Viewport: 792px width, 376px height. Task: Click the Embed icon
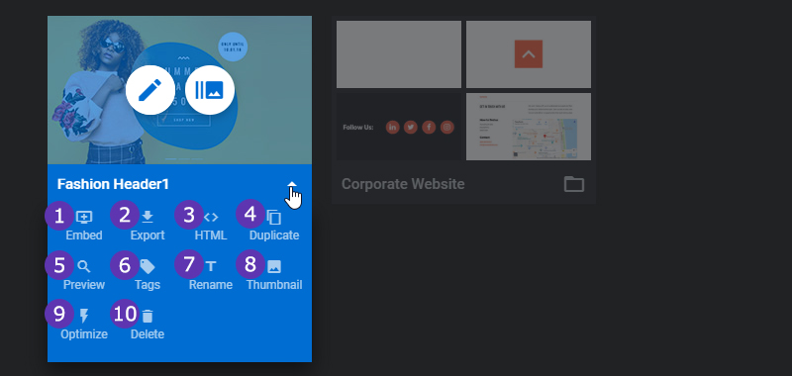pyautogui.click(x=84, y=217)
